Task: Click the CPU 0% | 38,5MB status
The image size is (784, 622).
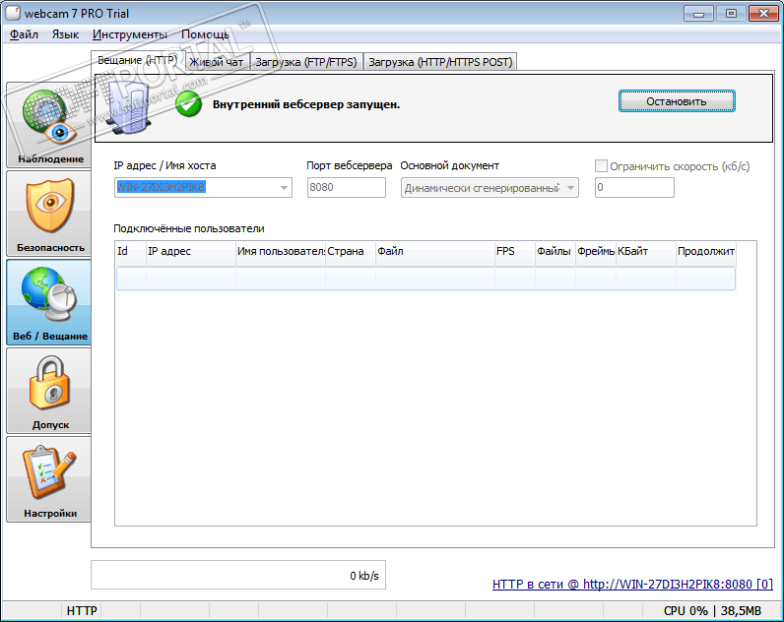Action: (712, 610)
